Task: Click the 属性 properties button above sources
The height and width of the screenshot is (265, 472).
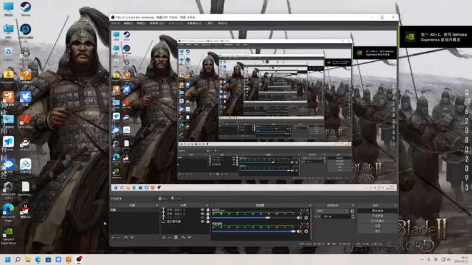Action: coord(163,198)
